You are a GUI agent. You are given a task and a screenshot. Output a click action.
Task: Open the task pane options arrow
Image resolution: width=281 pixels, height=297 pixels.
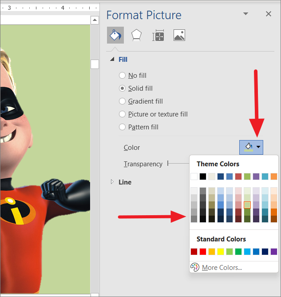pos(245,14)
